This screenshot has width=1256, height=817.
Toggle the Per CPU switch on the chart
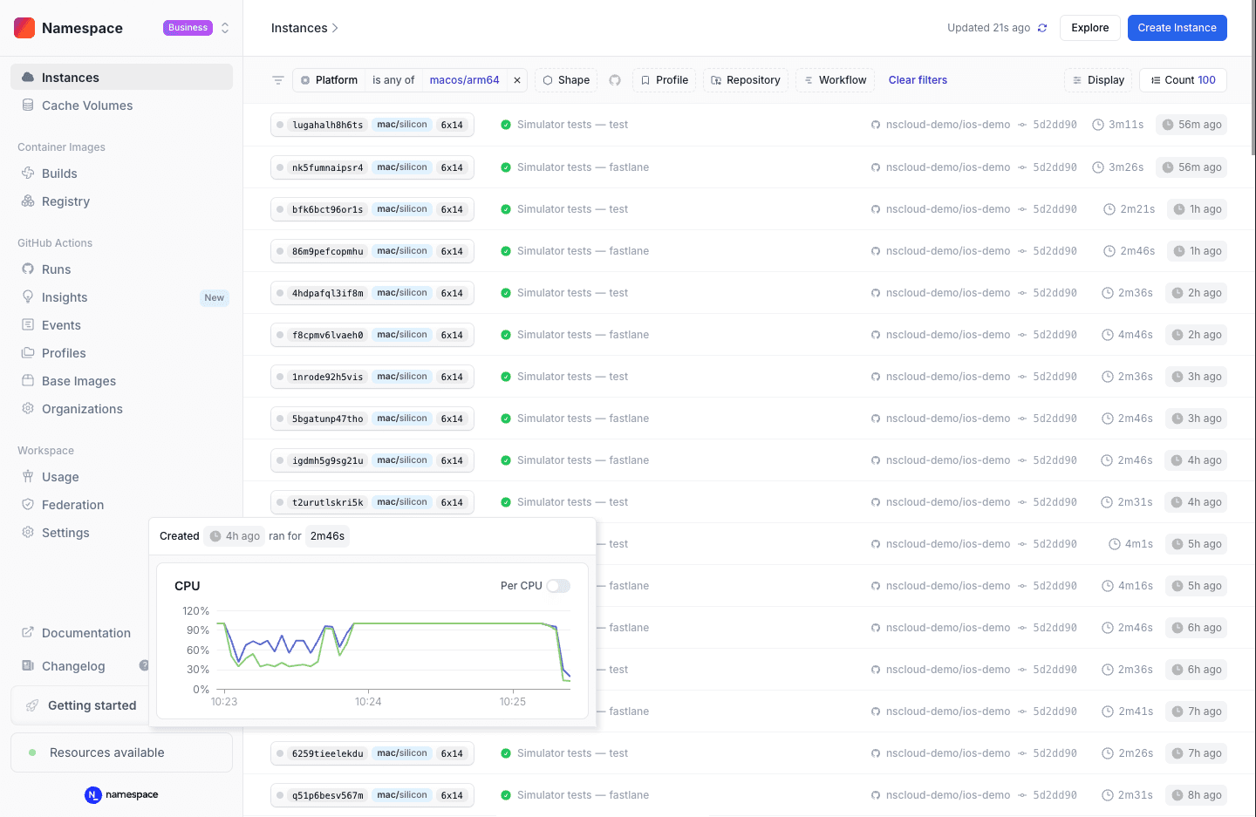[x=558, y=586]
